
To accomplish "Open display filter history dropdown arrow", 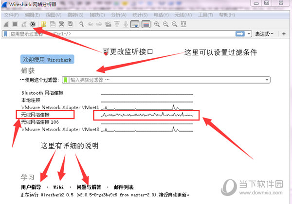I will pyautogui.click(x=249, y=34).
